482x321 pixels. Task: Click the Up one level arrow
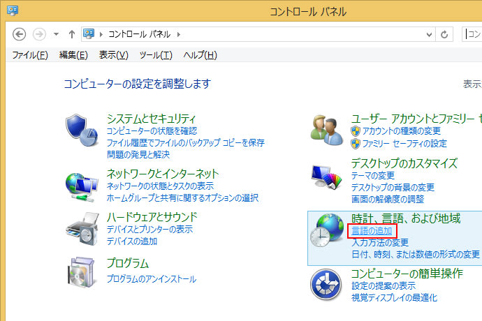72,34
